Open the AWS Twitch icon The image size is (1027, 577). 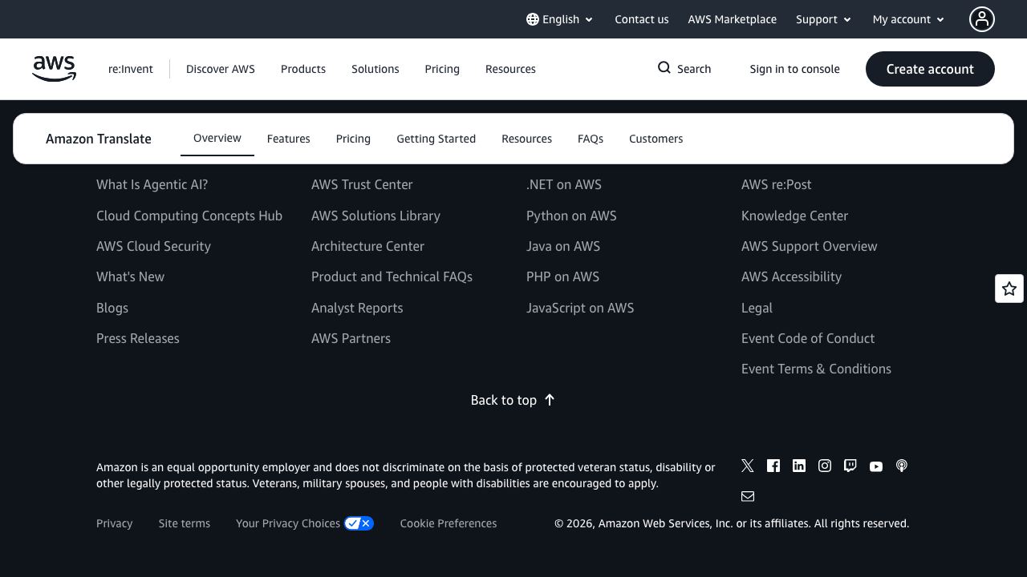click(x=850, y=466)
